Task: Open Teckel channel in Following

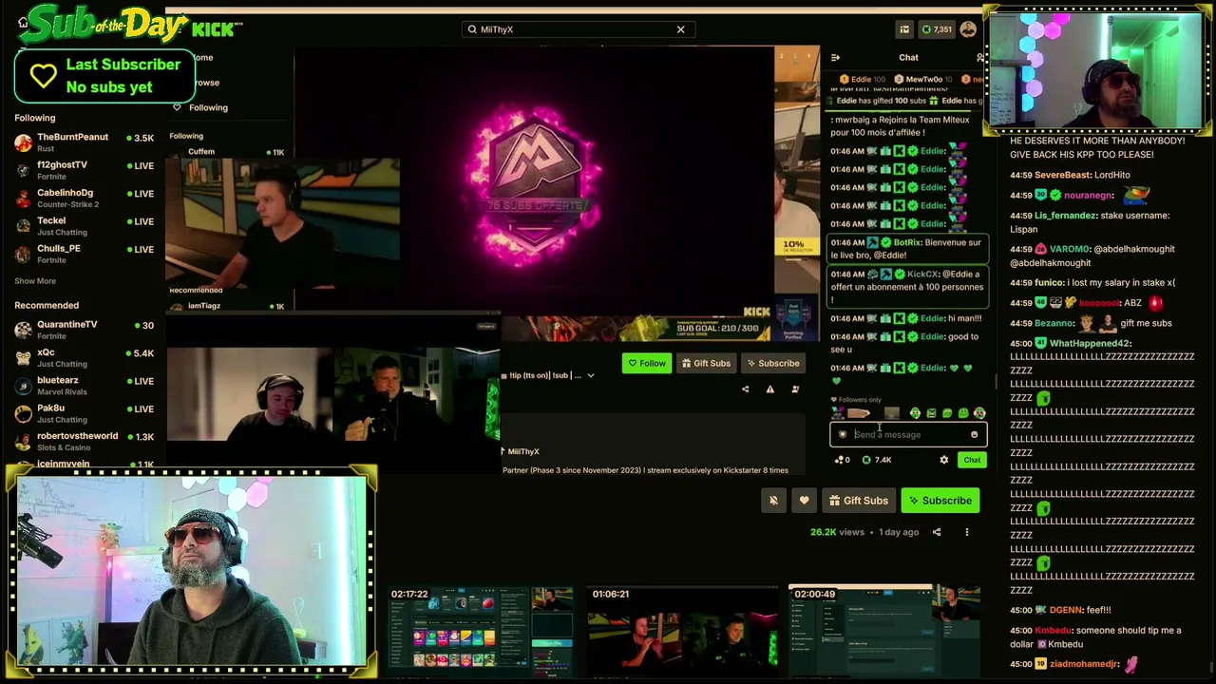Action: [84, 226]
